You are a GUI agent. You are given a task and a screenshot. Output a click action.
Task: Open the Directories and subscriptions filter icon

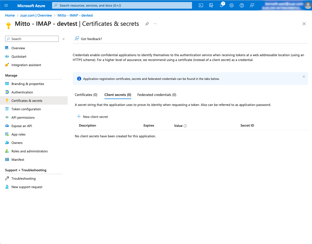211,5
